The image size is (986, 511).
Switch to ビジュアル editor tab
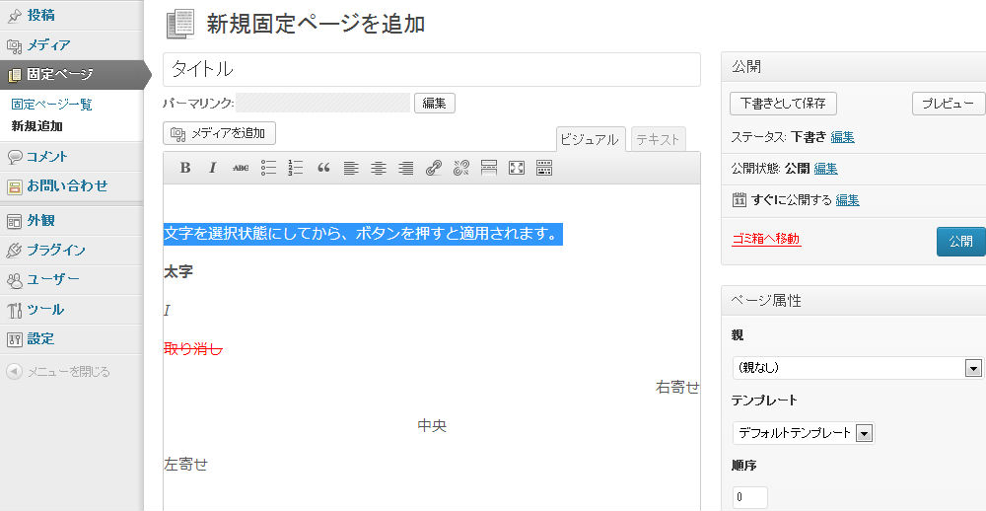point(590,140)
